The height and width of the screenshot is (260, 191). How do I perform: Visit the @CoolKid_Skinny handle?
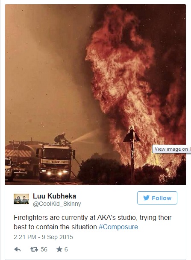[57, 204]
